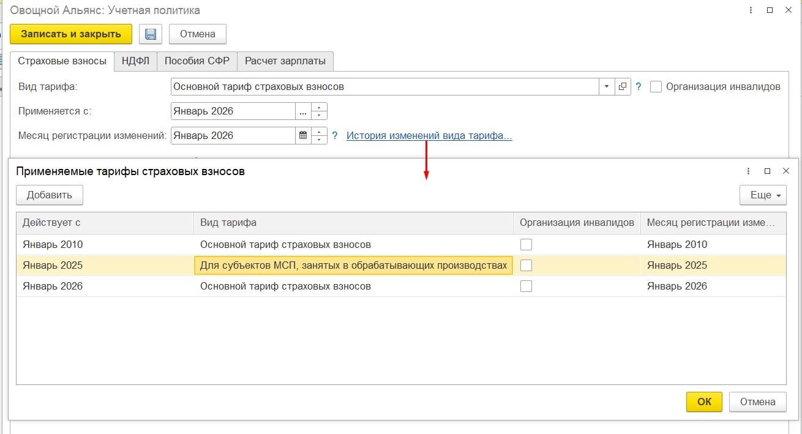
Task: Open the tariff type in separate form
Action: pos(623,87)
